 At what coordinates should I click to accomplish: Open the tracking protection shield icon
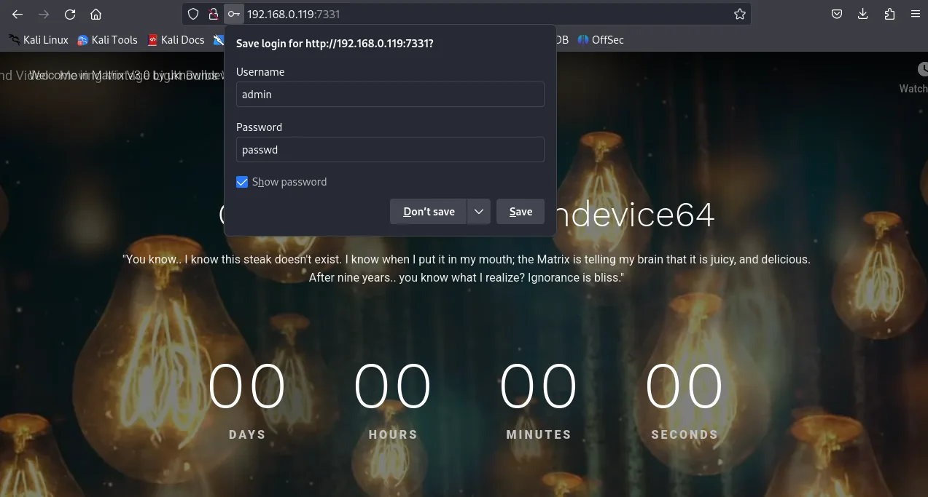pos(193,14)
